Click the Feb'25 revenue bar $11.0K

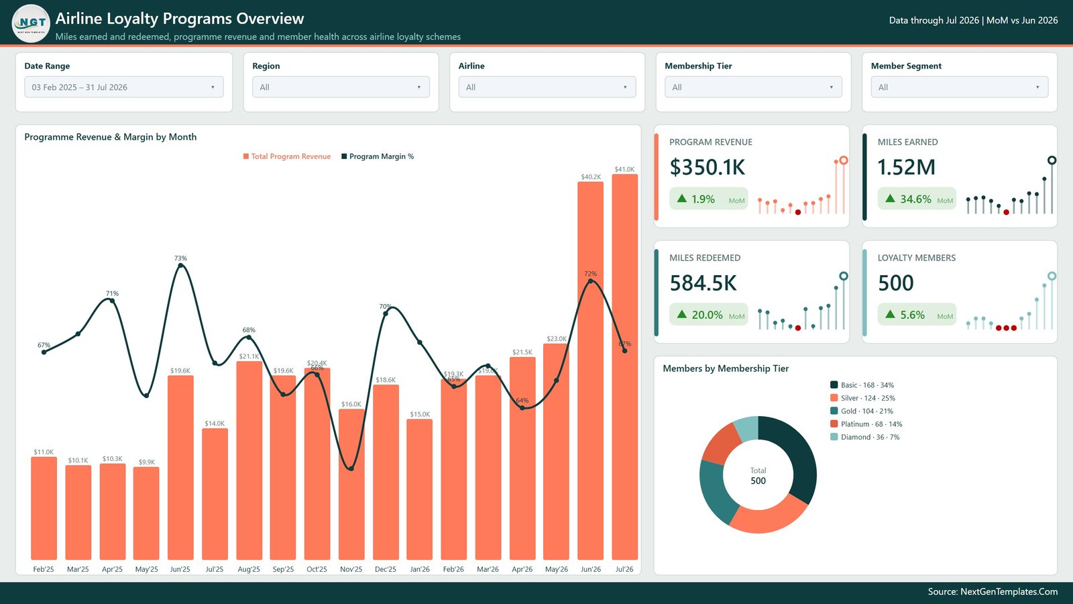point(44,508)
